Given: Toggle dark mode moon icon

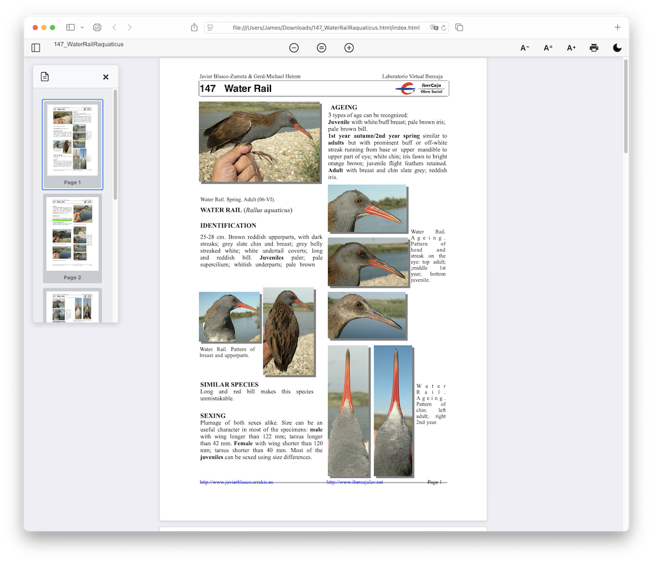Looking at the screenshot, I should (x=617, y=48).
